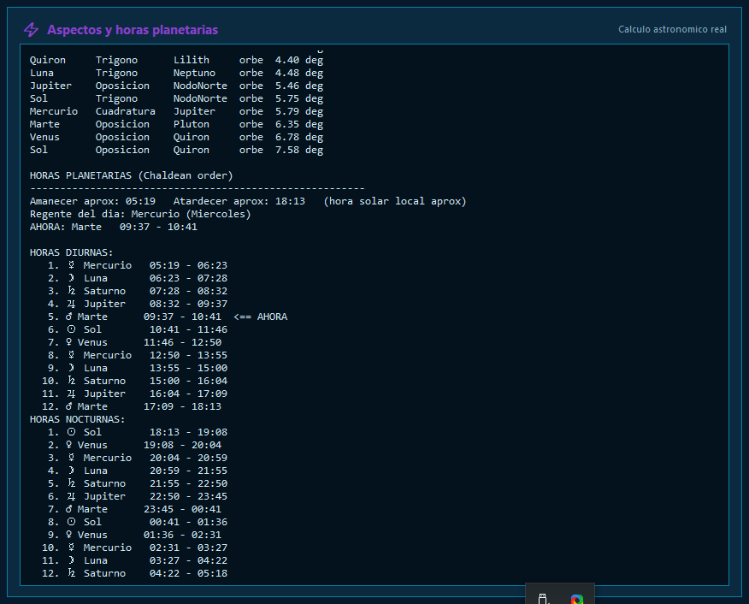Select the Mercurio 20:04 - 20:59 hour row
Image resolution: width=749 pixels, height=604 pixels.
pos(138,459)
